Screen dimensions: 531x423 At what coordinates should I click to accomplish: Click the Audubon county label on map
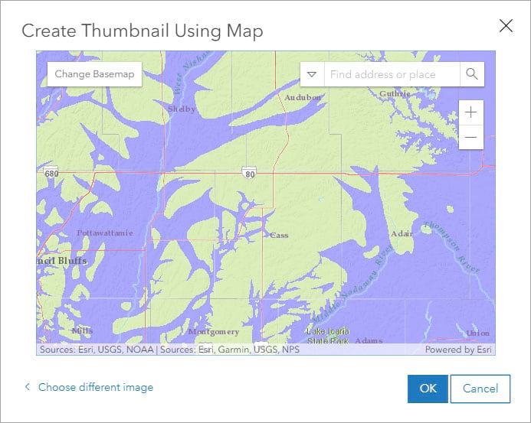(x=303, y=98)
